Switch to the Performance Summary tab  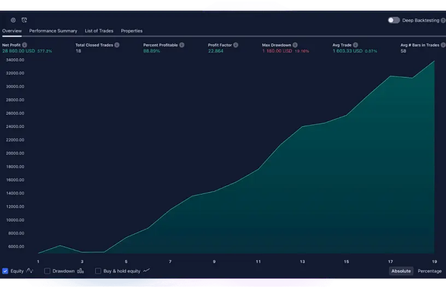pyautogui.click(x=53, y=31)
